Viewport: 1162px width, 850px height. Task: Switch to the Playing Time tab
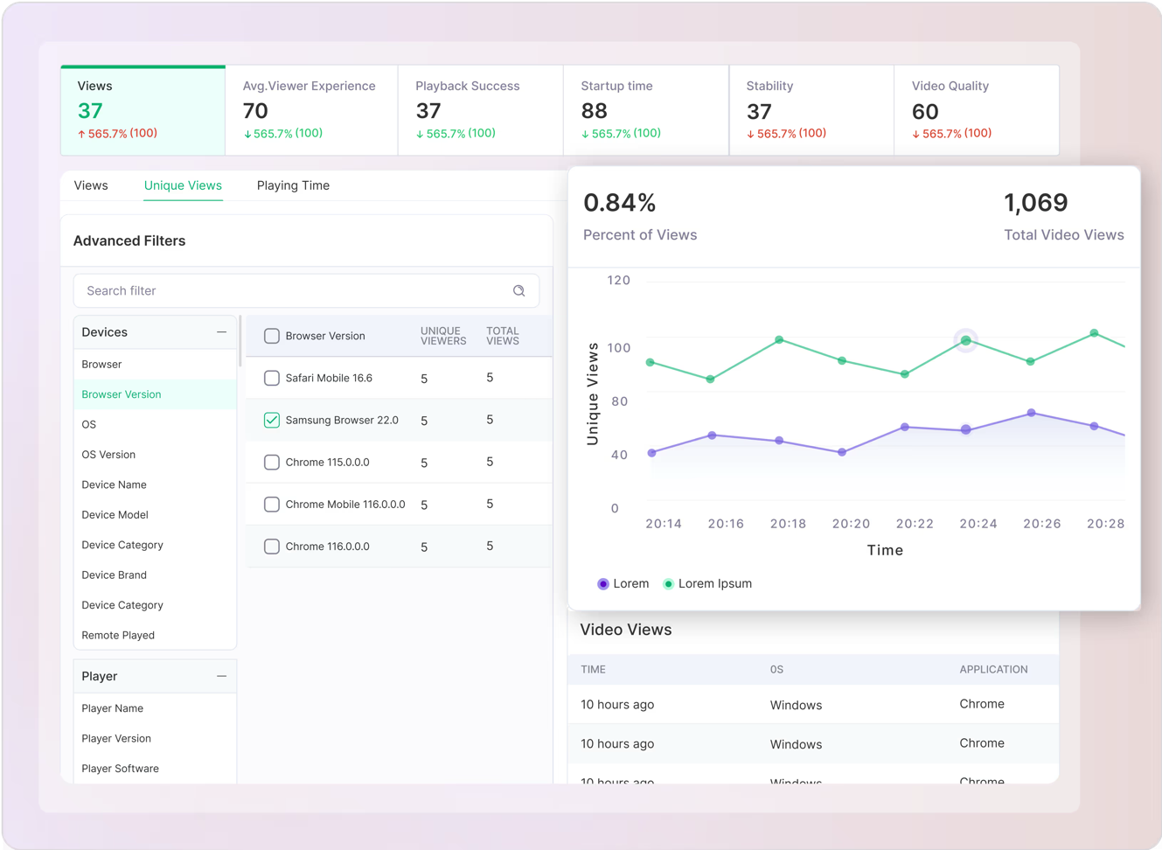point(293,185)
